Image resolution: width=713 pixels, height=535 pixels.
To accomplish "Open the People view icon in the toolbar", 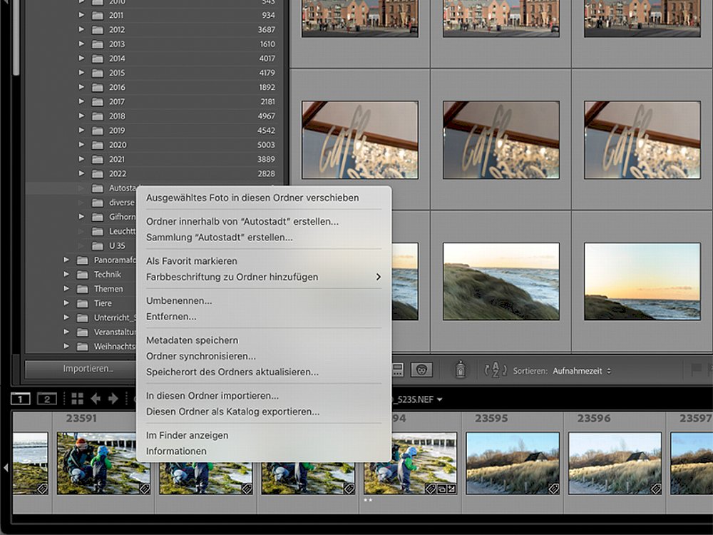I will (x=421, y=370).
